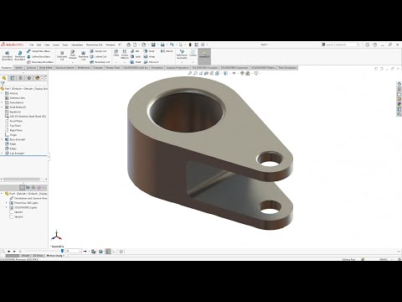Open the Hole Wizard dropdown arrow
This screenshot has width=402, height=302.
pos(73,62)
